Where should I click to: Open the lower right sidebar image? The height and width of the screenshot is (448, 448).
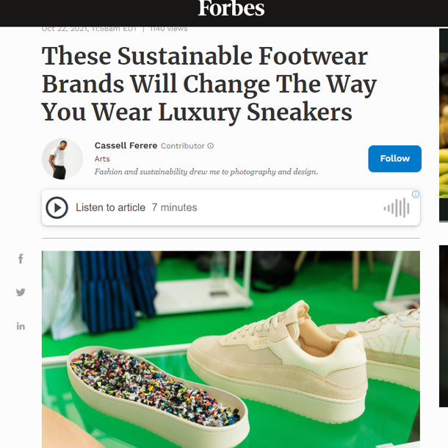point(444,327)
